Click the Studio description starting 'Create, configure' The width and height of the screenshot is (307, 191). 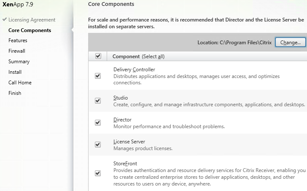tap(209, 105)
